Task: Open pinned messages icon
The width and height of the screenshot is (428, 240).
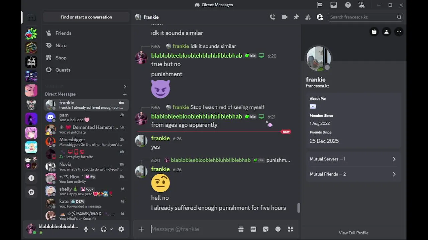Action: 296,17
